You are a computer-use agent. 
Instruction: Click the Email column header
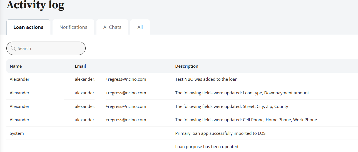coord(80,66)
